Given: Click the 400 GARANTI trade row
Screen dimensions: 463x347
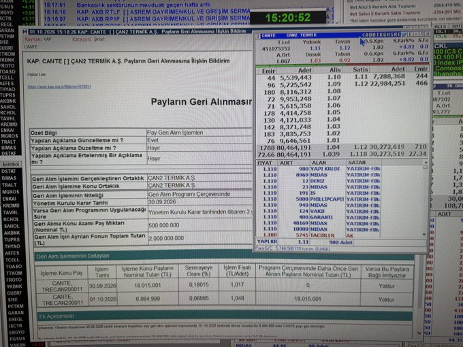Looking at the screenshot, I should pyautogui.click(x=319, y=217).
